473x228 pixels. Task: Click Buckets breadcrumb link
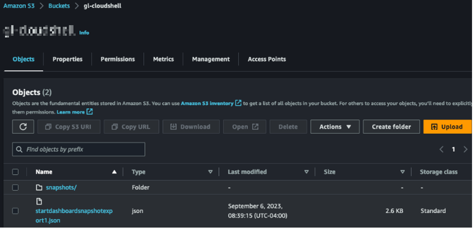(x=59, y=6)
